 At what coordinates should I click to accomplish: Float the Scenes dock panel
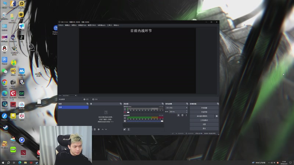[87, 104]
